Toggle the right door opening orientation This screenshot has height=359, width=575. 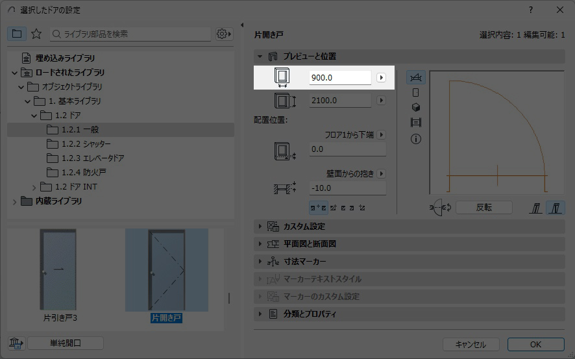(556, 208)
